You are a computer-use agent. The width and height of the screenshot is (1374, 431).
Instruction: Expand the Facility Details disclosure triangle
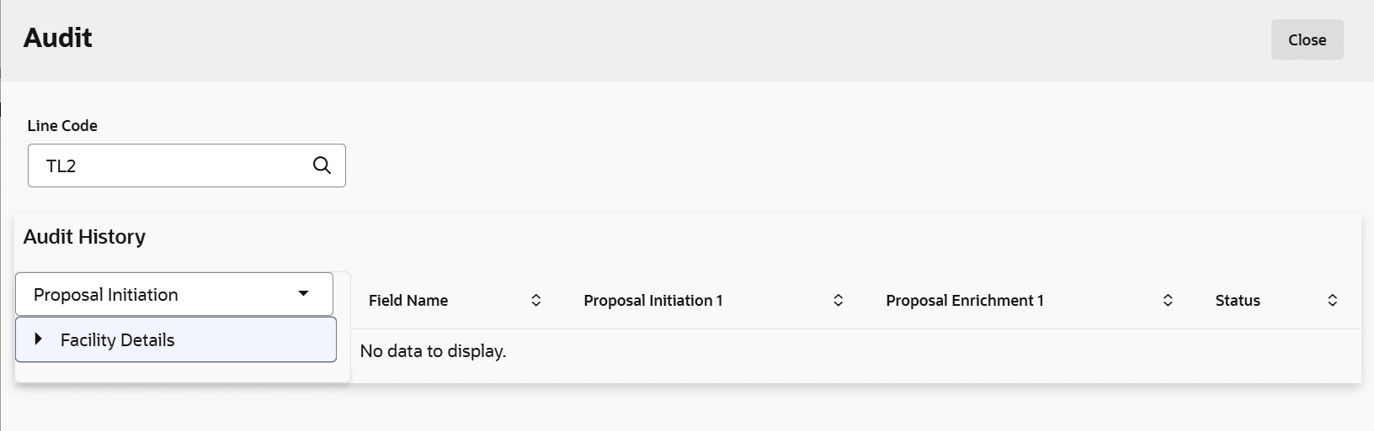point(38,339)
